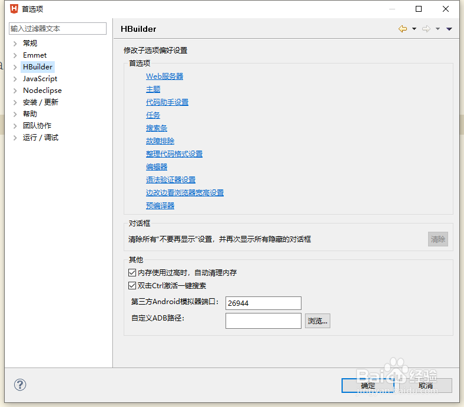Open the 故障排除 link
This screenshot has height=407, width=464.
click(x=160, y=141)
